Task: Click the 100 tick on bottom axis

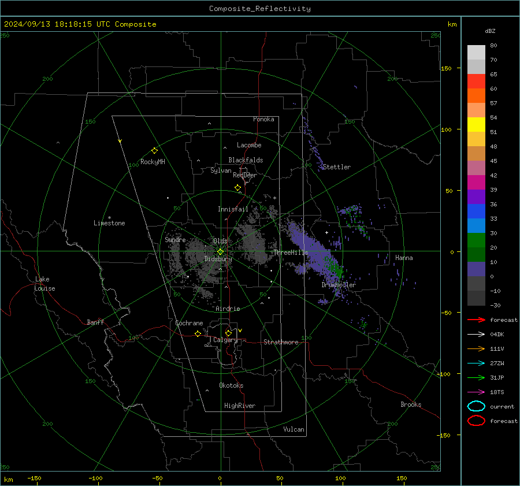Action: (340, 478)
